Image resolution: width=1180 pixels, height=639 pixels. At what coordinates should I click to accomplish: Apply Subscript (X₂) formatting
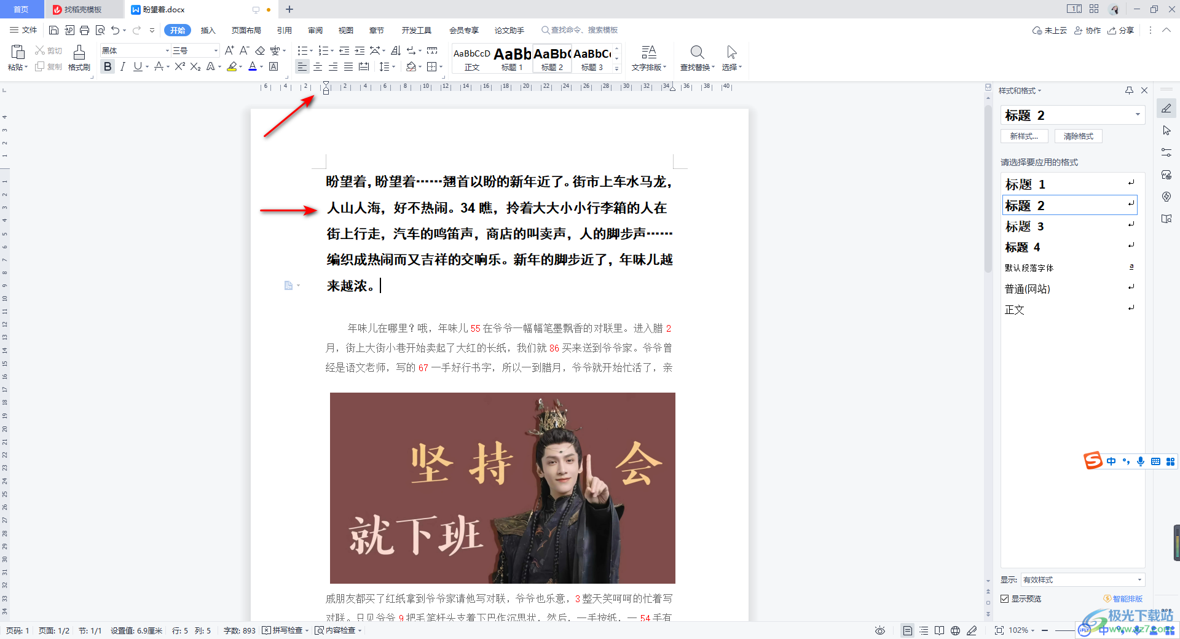[x=195, y=66]
